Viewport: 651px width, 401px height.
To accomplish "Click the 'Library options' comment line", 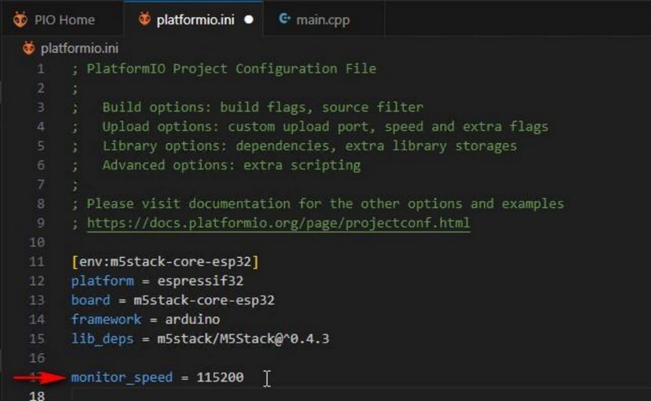I will (309, 146).
